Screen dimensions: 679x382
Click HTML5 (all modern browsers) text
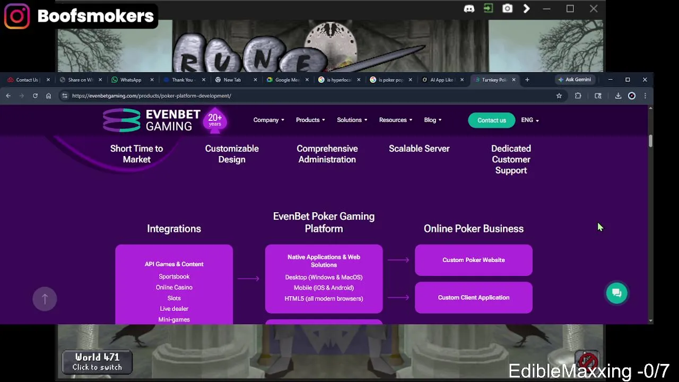[x=324, y=299]
